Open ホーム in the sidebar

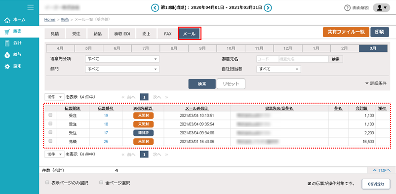(19, 20)
